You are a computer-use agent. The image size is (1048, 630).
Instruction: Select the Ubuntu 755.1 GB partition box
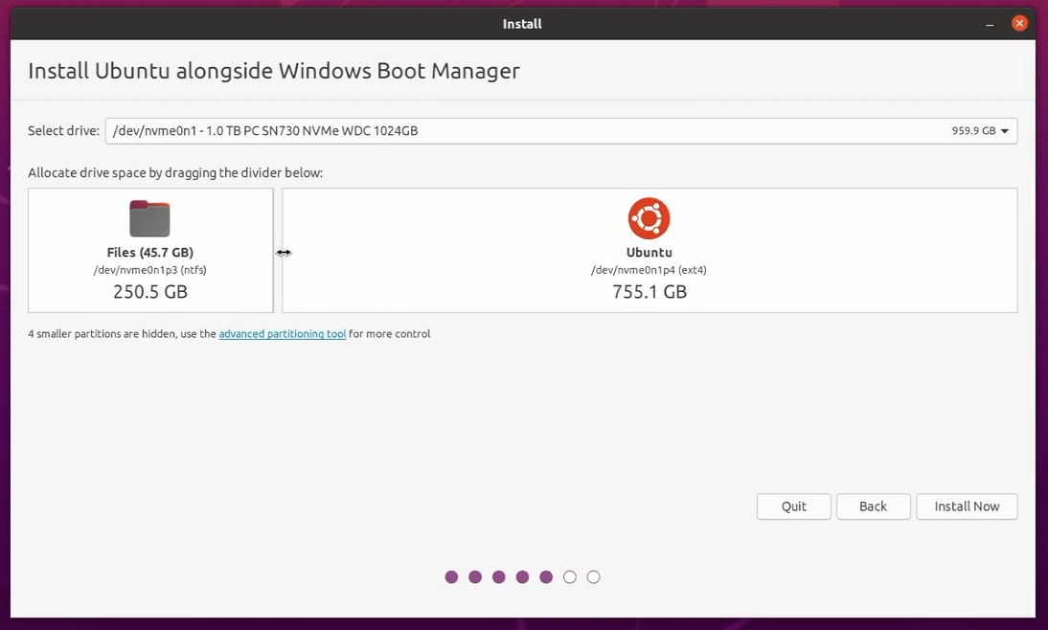tap(649, 251)
